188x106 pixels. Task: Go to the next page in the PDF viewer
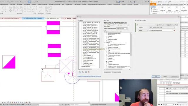pos(175,105)
